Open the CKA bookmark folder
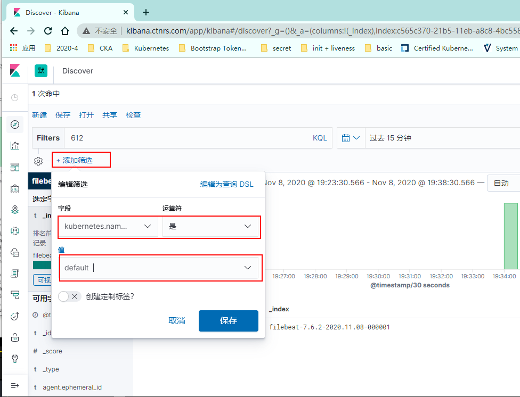 point(101,48)
